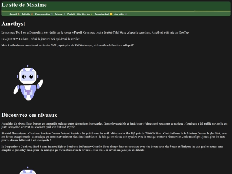Screen dimensions: 232x174
Task: Open the Accueil menu link
Action: tap(15, 14)
